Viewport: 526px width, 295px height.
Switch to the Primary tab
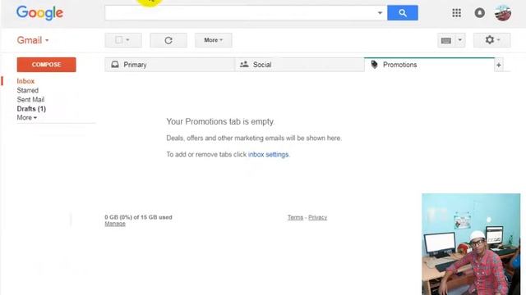pyautogui.click(x=170, y=65)
